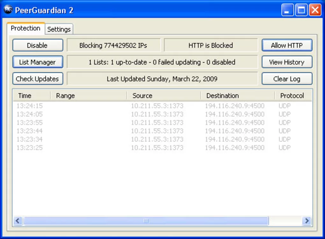Click source 10.211.55.3:1373 in 13:24:15 row
This screenshot has width=325, height=239.
[x=157, y=106]
